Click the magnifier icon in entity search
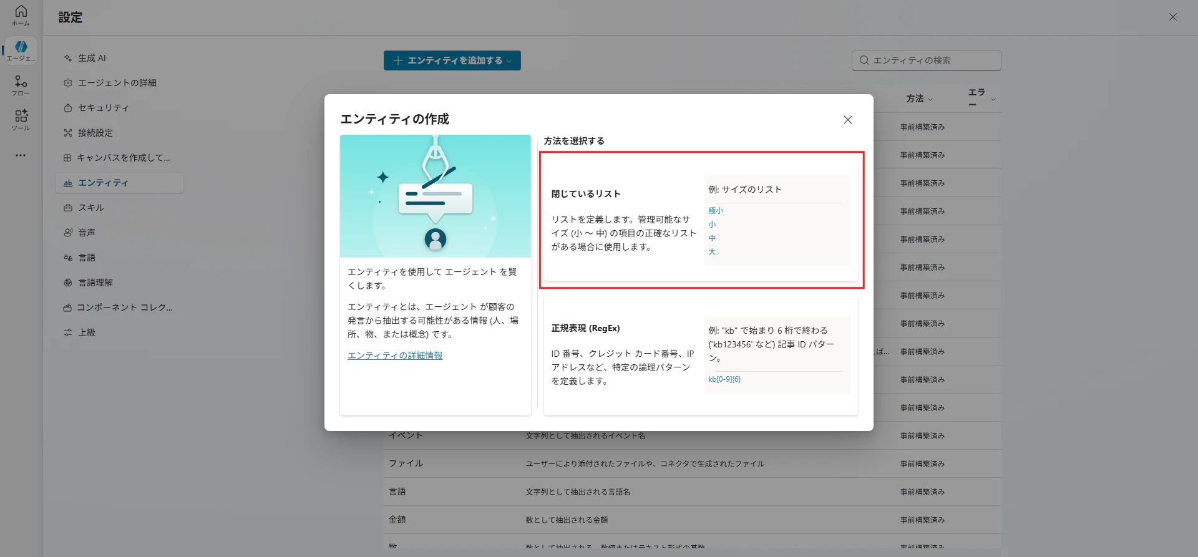The height and width of the screenshot is (557, 1198). click(864, 61)
